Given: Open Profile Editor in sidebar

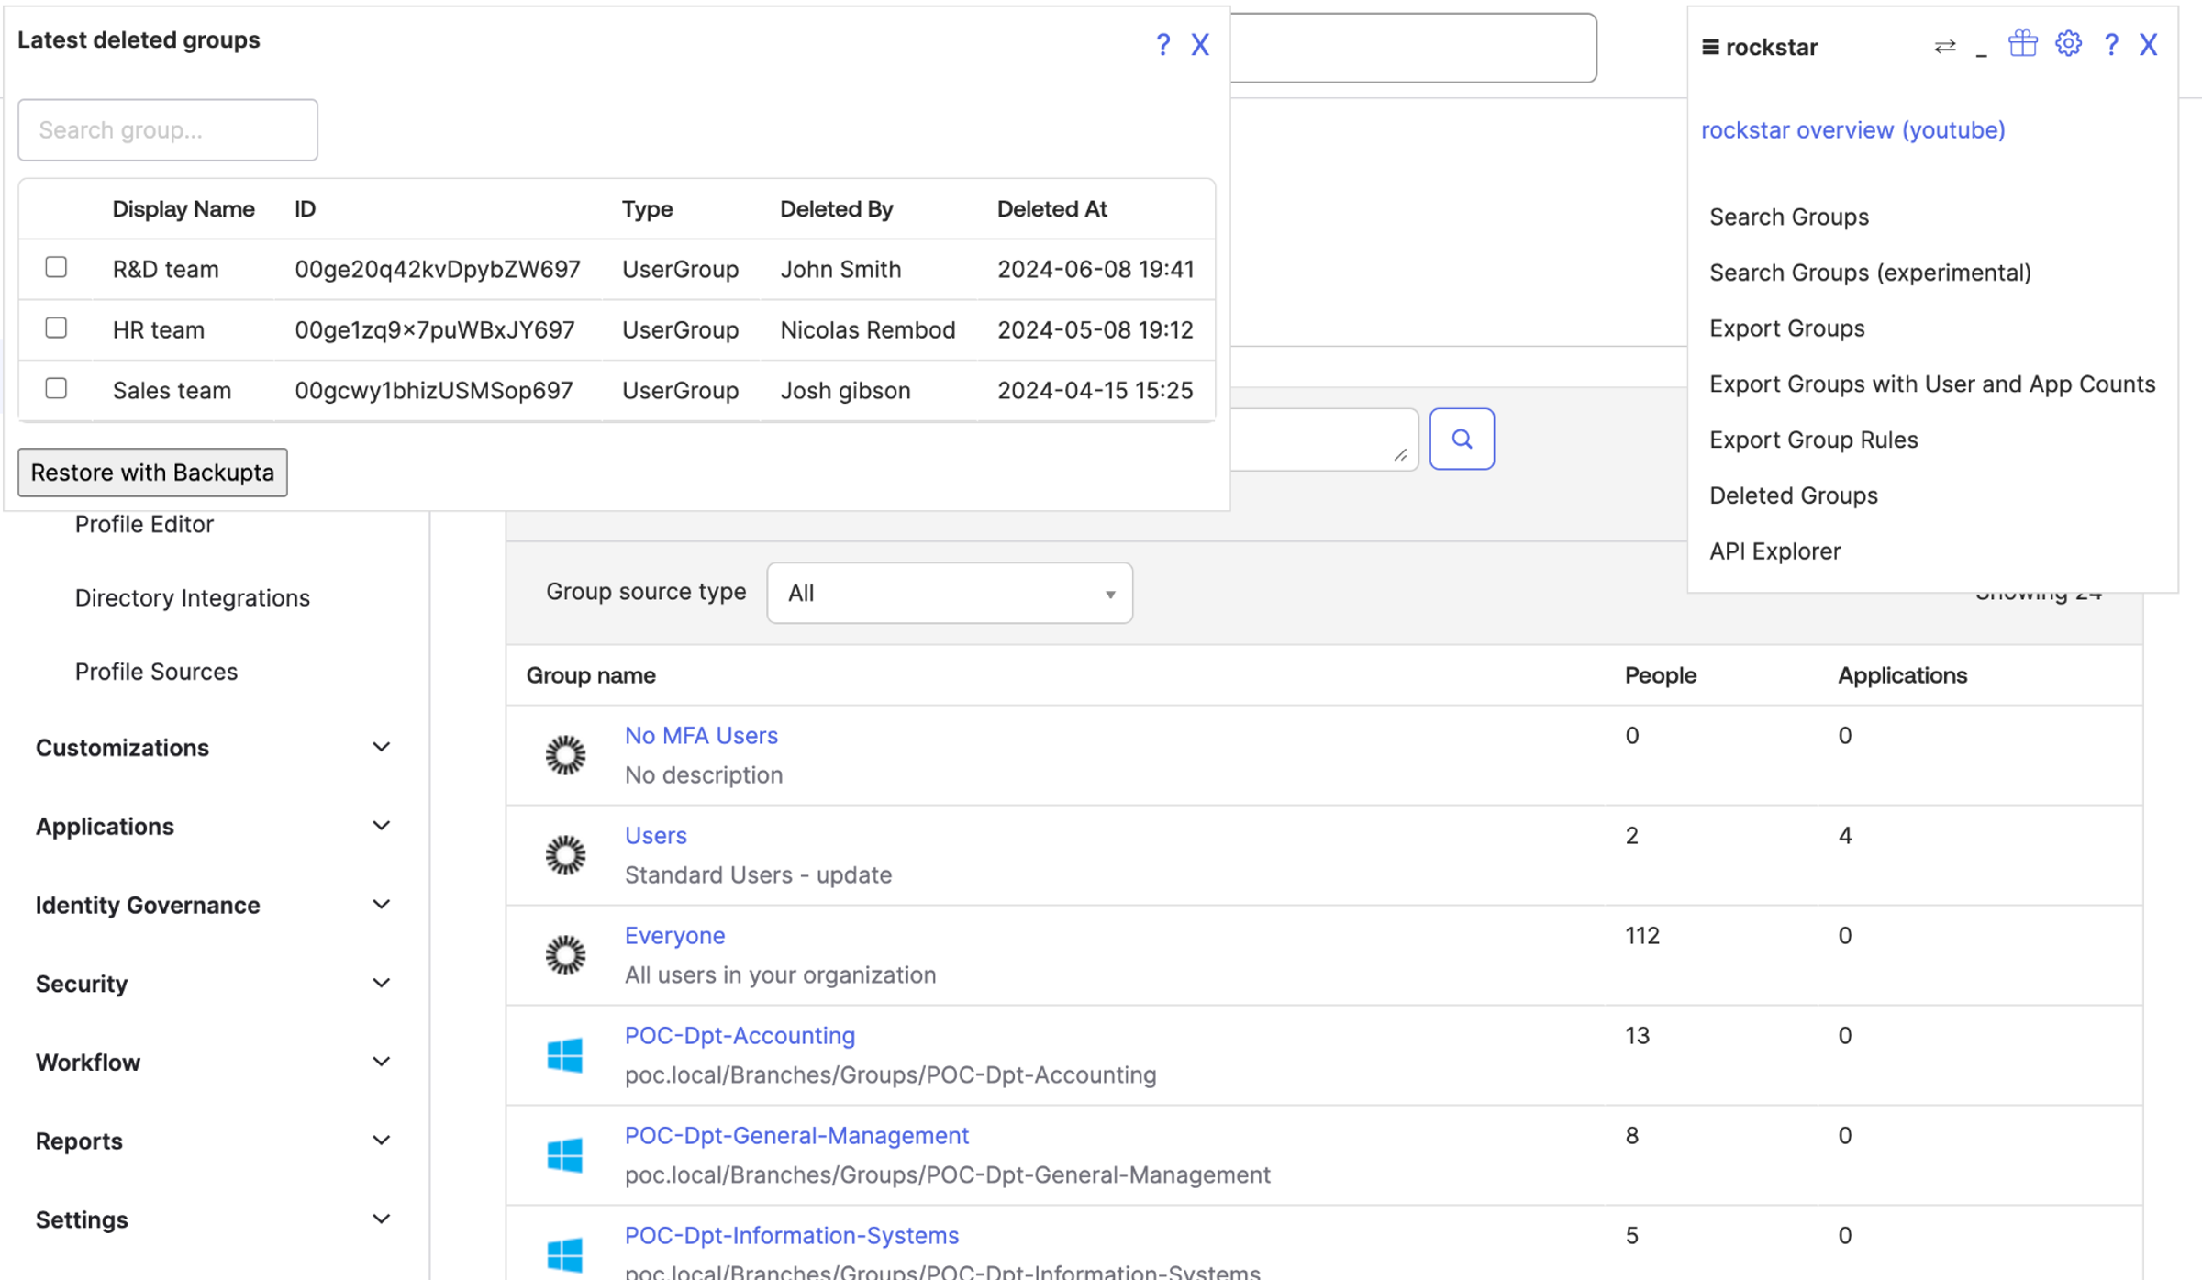Looking at the screenshot, I should [x=144, y=524].
